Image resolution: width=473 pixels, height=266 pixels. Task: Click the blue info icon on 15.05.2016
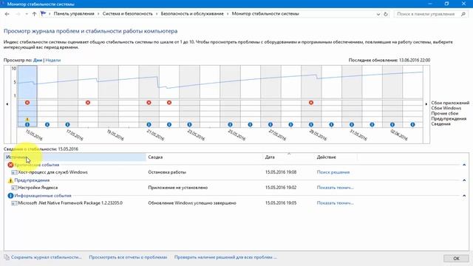tap(27, 125)
